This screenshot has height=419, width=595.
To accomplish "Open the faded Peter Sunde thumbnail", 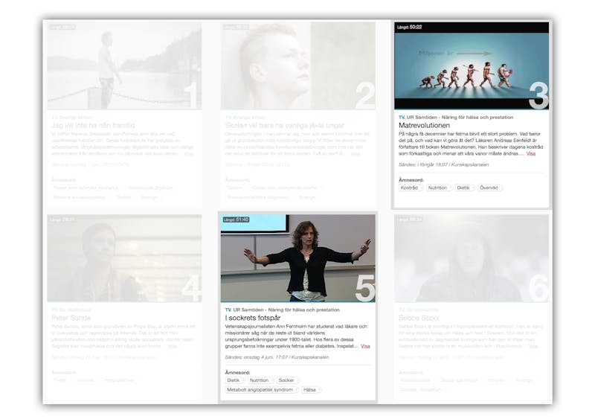I will click(124, 258).
